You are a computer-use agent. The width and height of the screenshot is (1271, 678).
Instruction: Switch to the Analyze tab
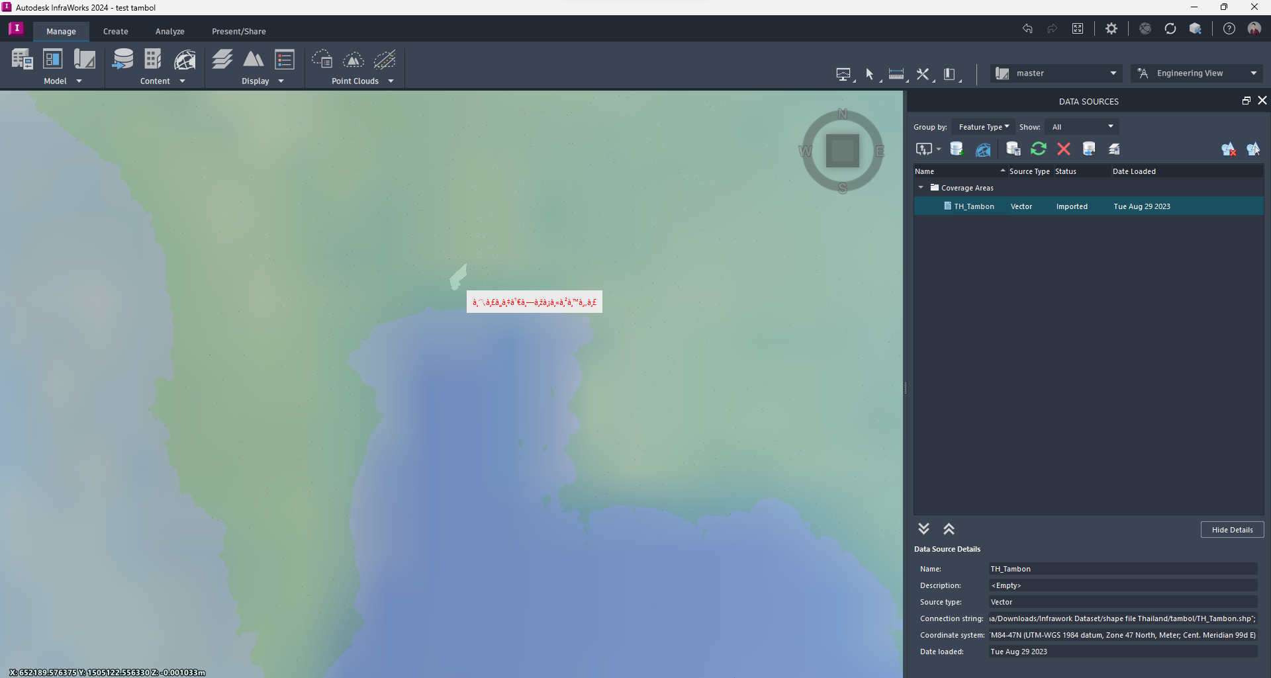tap(169, 31)
